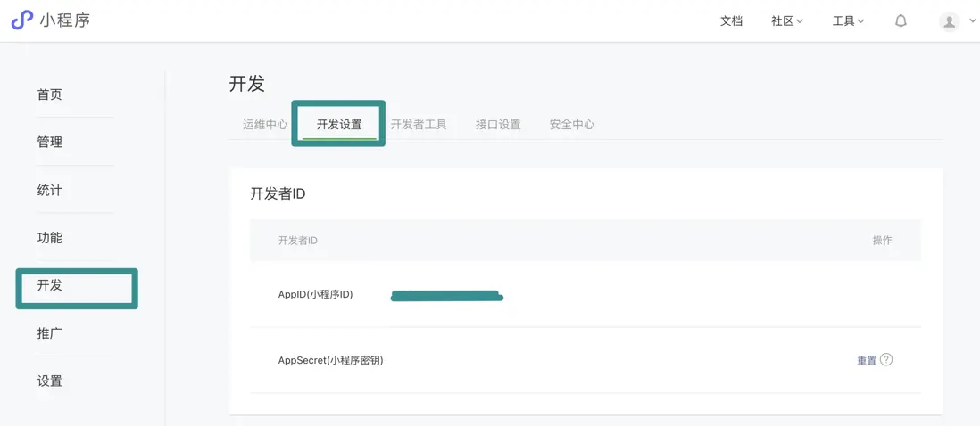Open the account dropdown arrow beside avatar
Viewport: 980px width, 426px height.
pos(973,20)
